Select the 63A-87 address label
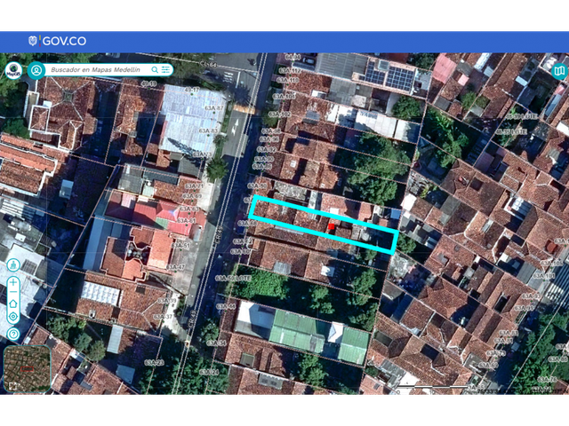The height and width of the screenshot is (426, 569). pos(214,108)
